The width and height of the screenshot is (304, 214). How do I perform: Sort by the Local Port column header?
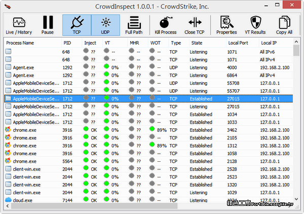click(x=243, y=43)
